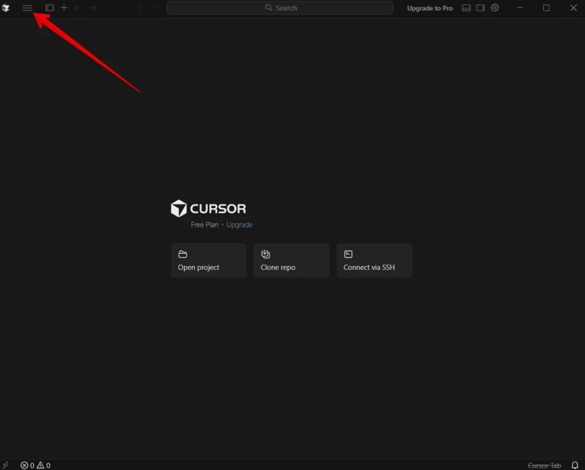Toggle the primary sidebar icon
This screenshot has height=470, width=585.
click(x=50, y=8)
